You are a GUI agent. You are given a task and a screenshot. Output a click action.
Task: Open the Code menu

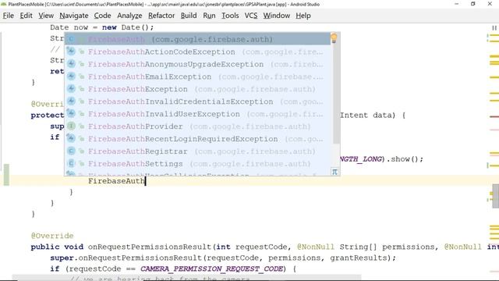tap(102, 16)
